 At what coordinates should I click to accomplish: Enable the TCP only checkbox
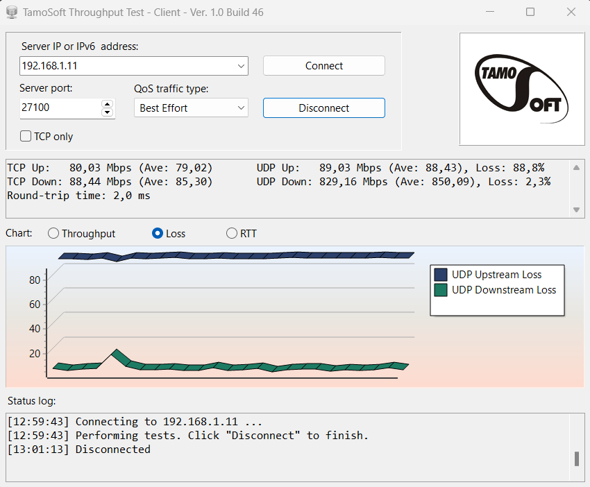tap(26, 136)
